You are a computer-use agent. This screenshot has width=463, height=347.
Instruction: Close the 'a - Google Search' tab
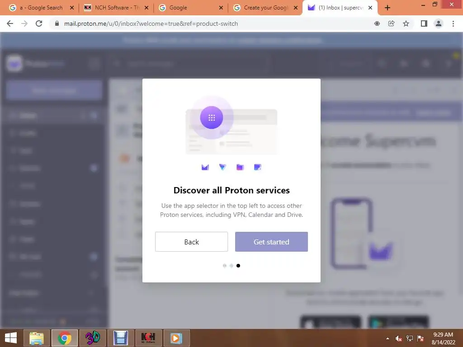pyautogui.click(x=72, y=8)
